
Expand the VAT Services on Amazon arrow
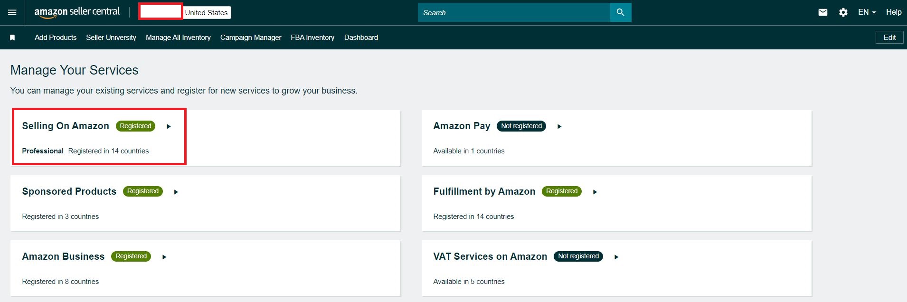pyautogui.click(x=616, y=257)
